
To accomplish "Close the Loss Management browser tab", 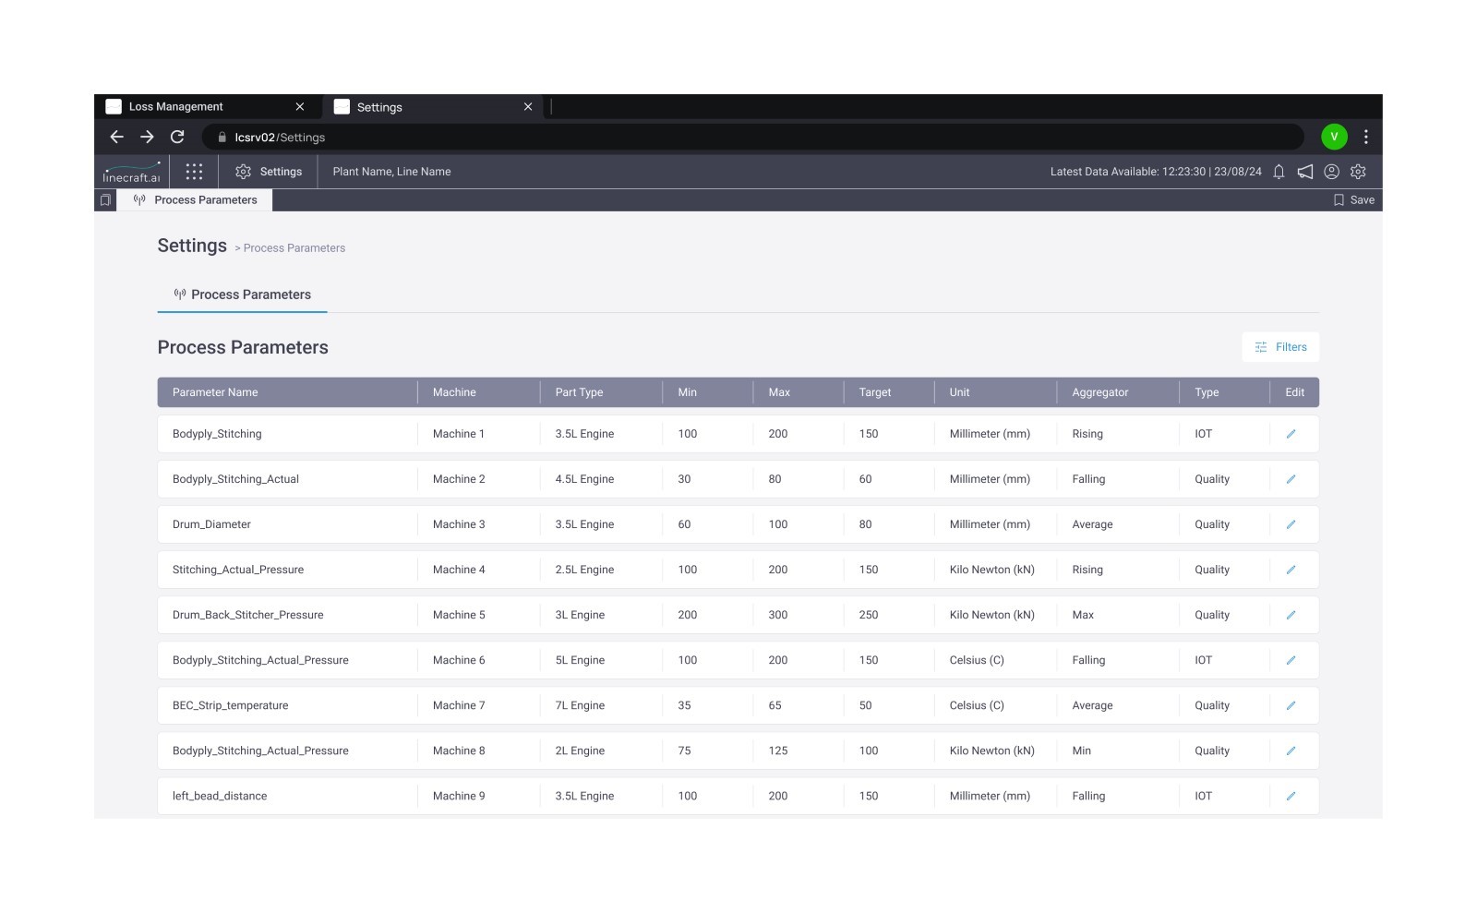I will (300, 106).
